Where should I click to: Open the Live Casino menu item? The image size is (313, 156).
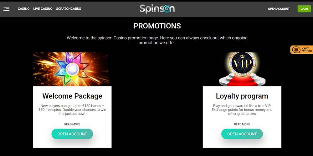(43, 9)
